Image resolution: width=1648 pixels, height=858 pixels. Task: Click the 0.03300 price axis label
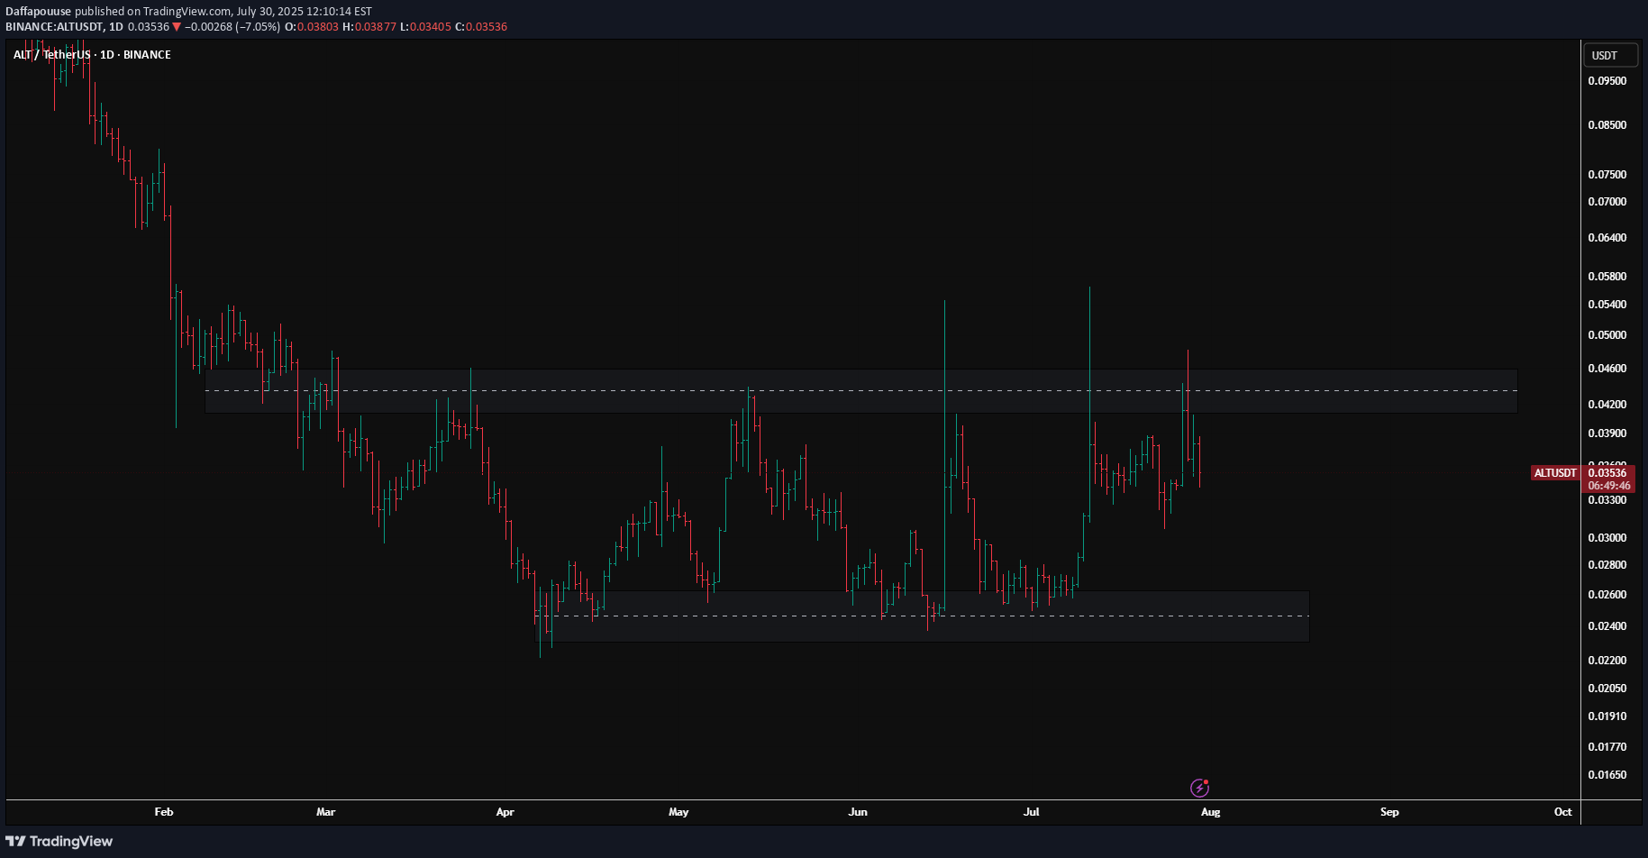1607,500
